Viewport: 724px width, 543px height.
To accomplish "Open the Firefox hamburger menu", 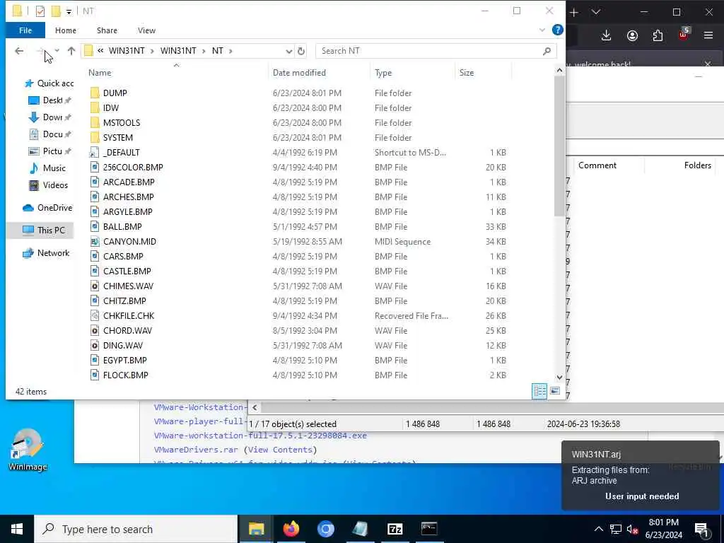I will click(708, 35).
